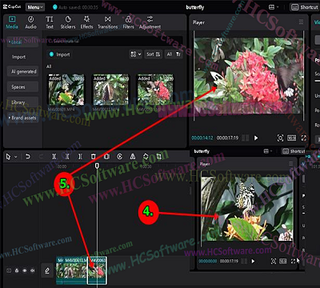Open the Audio tab
Viewport: 320px width, 288px height.
[31, 22]
